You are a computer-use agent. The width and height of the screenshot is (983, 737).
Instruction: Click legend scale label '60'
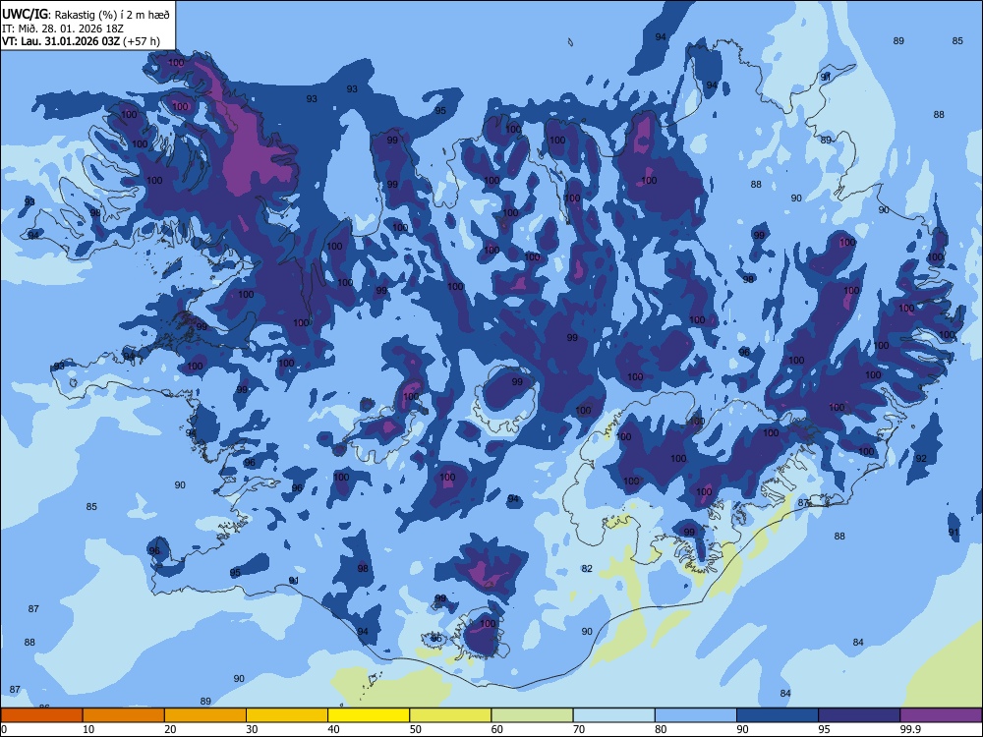[497, 729]
